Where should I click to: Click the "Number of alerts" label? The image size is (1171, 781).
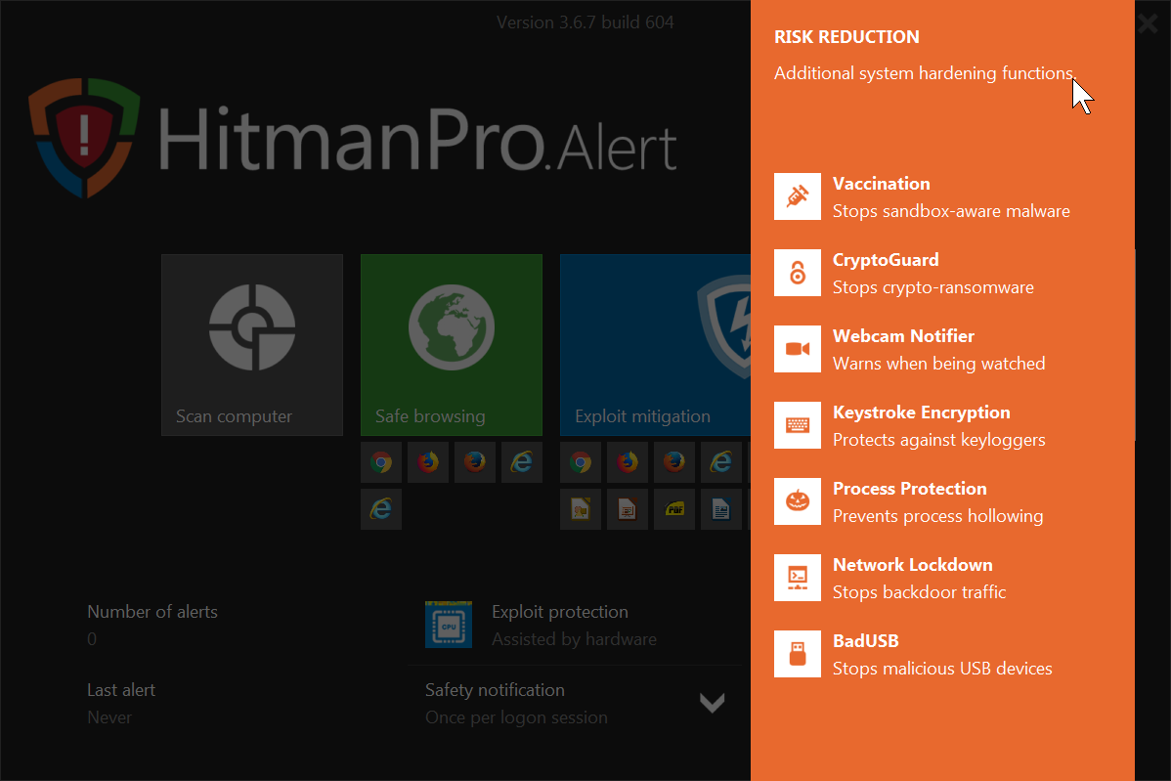[152, 612]
